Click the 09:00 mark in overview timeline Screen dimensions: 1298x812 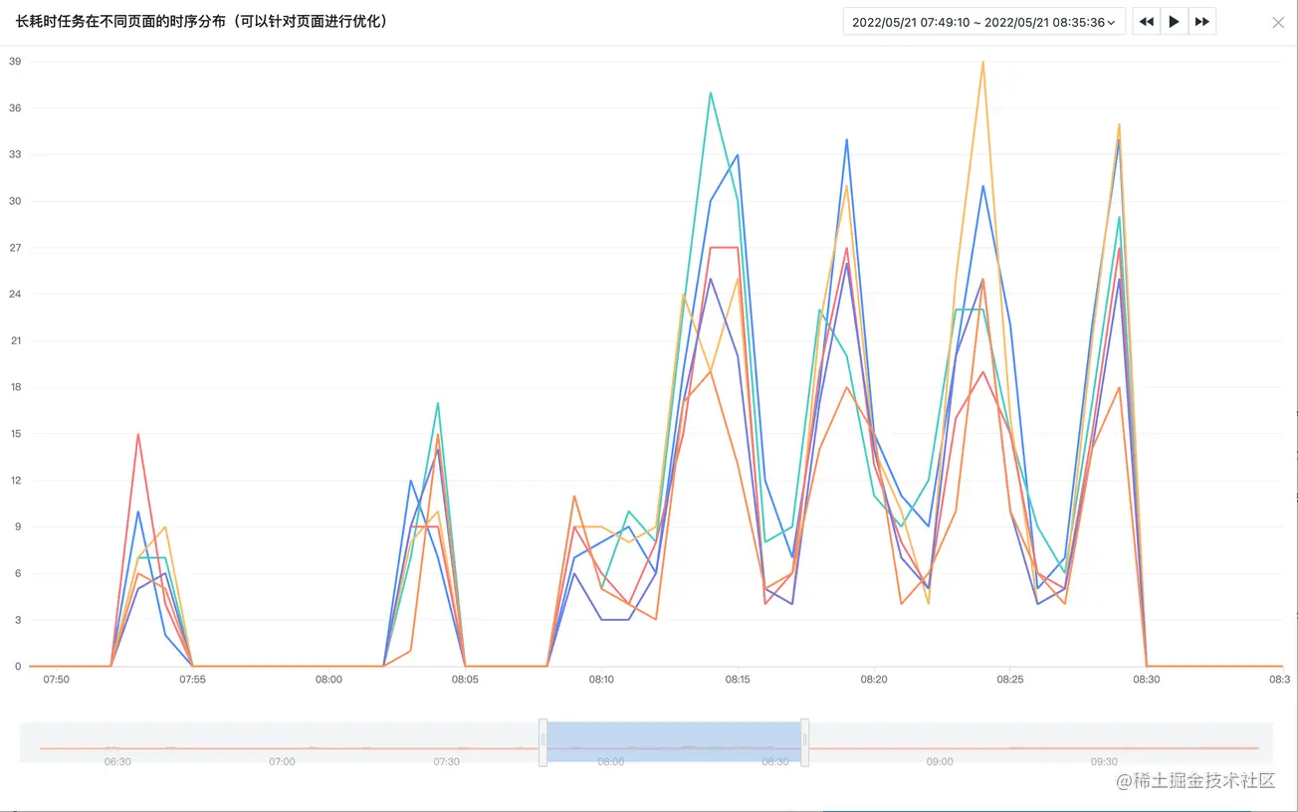point(940,761)
